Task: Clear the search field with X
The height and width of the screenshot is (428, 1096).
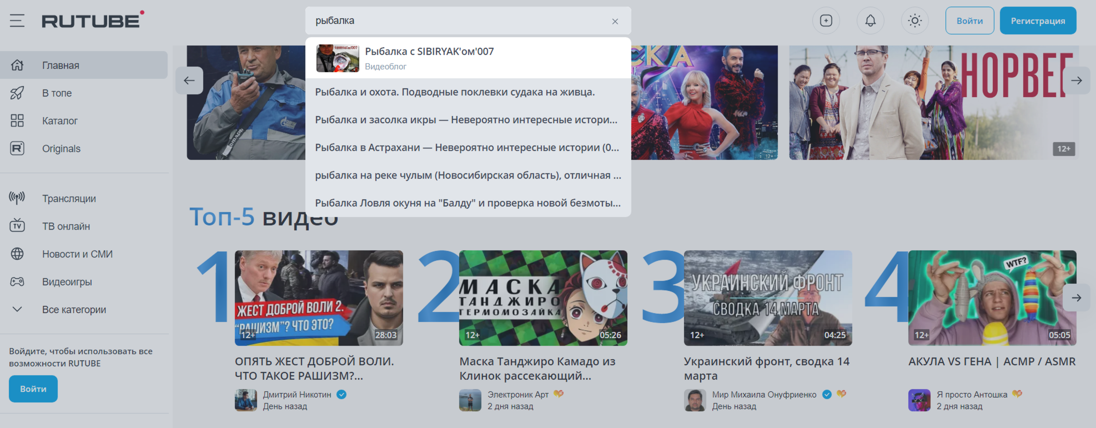Action: 615,21
